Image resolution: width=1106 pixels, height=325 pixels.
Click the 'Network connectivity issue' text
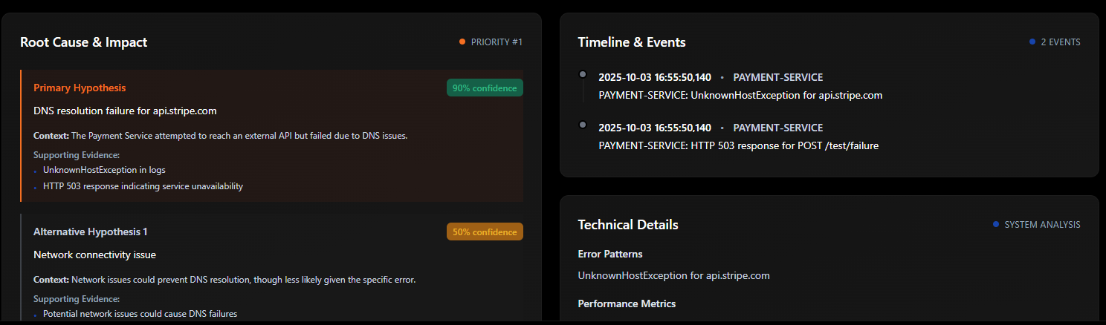[94, 255]
